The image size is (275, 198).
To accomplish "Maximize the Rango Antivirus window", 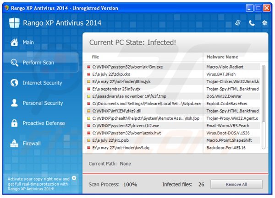I will [x=258, y=8].
